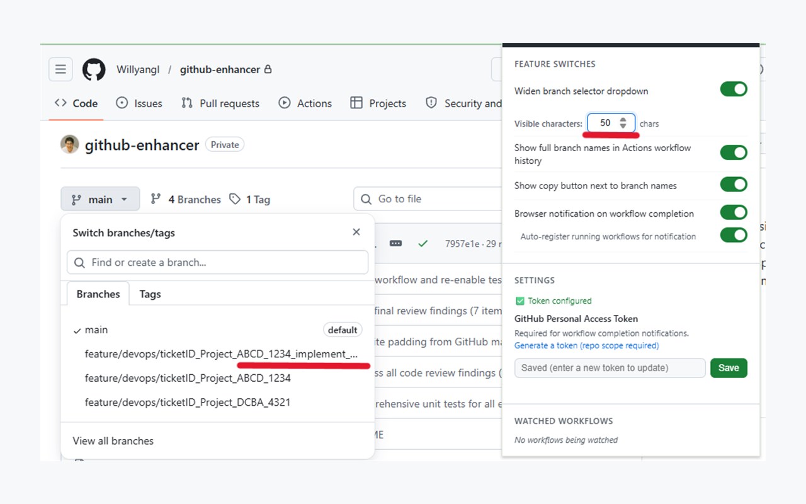Toggle Show full branch names in Actions switch
Screen dimensions: 806x504
(734, 152)
